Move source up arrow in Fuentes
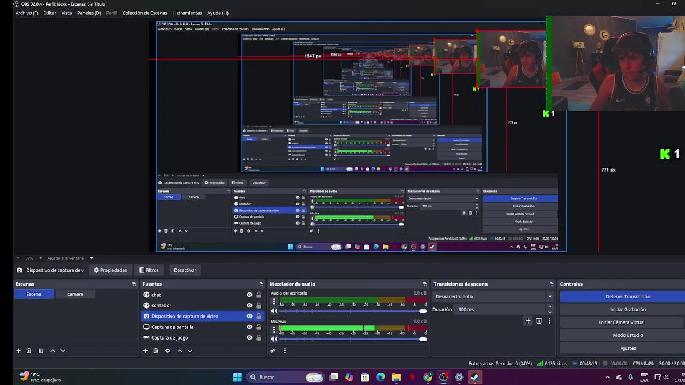The height and width of the screenshot is (385, 685). (179, 351)
